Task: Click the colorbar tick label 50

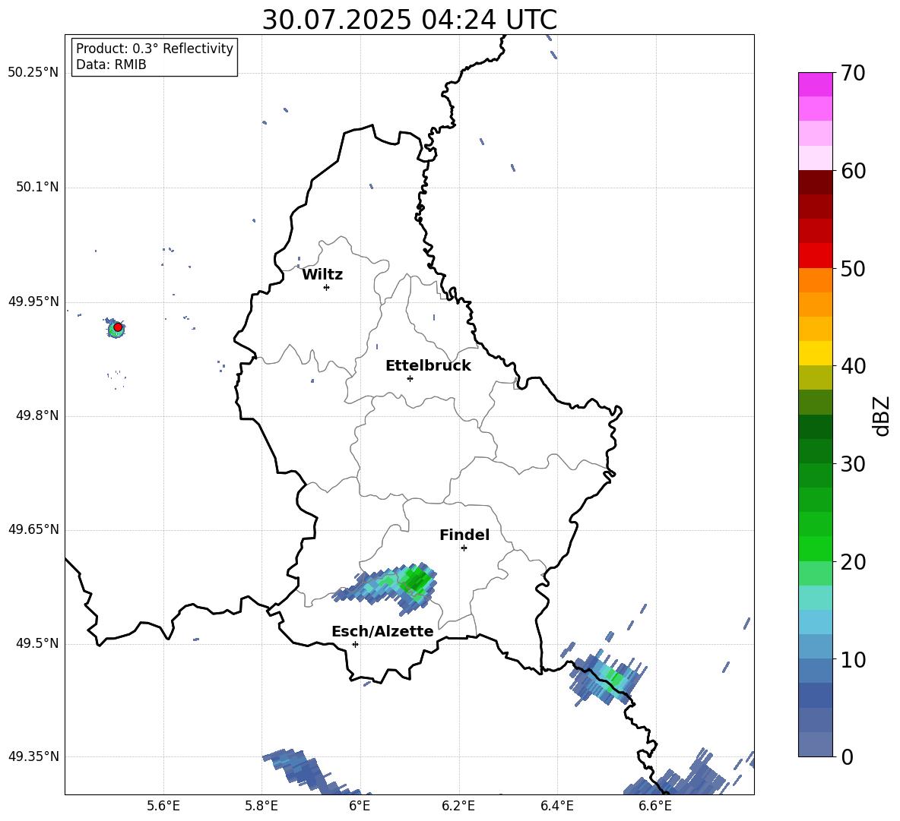Action: (854, 268)
